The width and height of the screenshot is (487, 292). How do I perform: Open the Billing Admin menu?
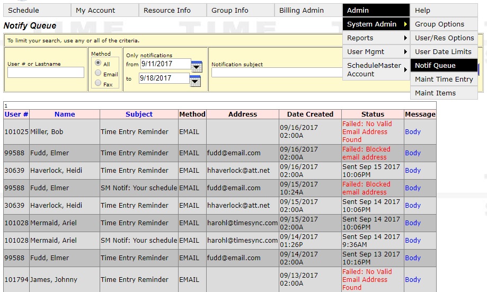(308, 10)
